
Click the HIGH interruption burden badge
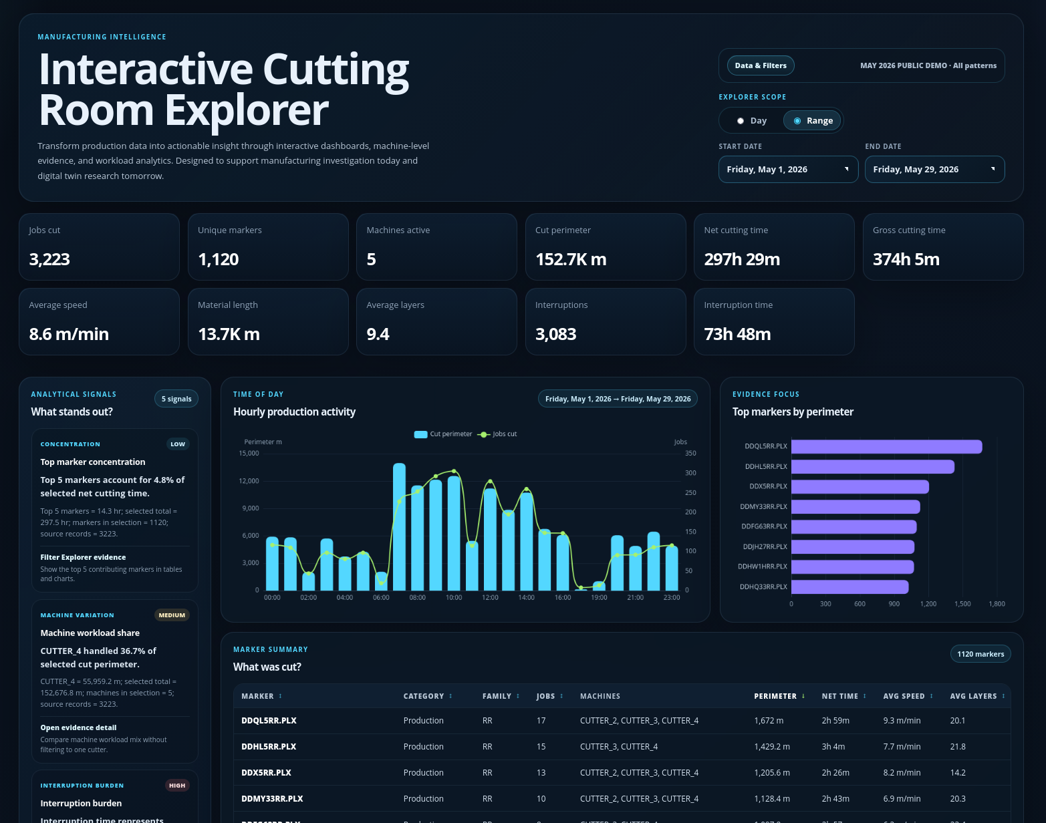[x=177, y=786]
